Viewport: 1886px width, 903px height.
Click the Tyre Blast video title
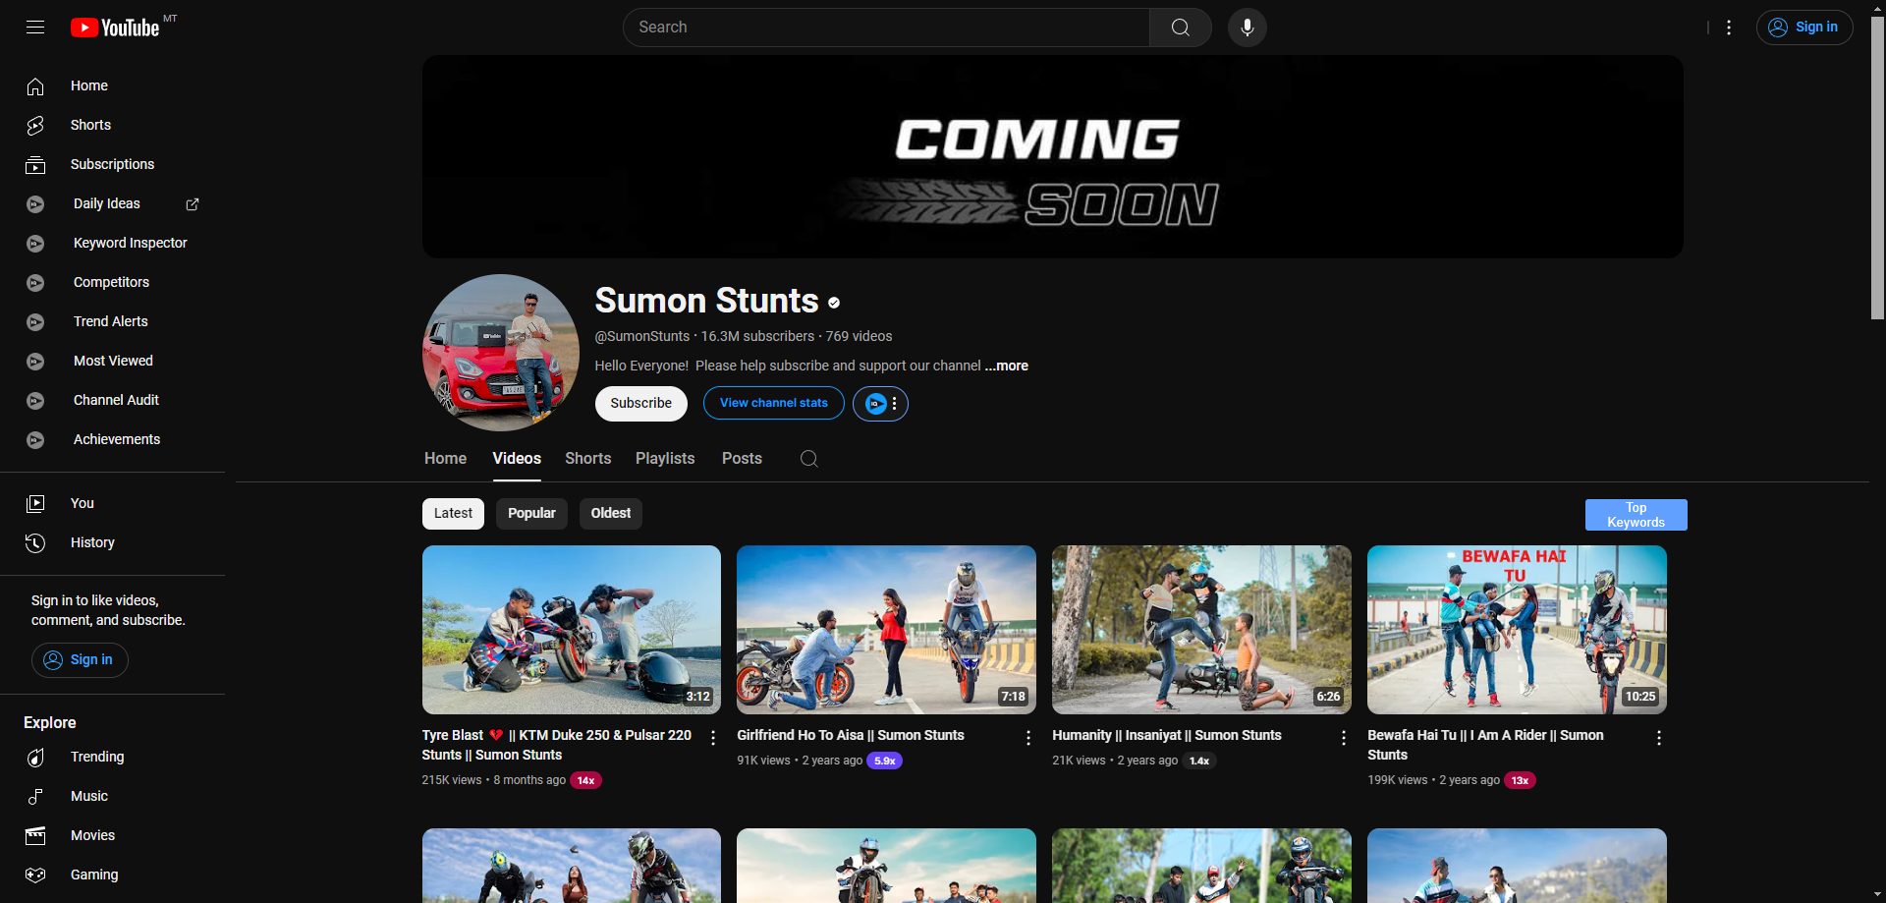point(557,745)
